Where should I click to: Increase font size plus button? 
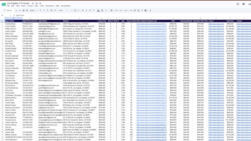(x=79, y=11)
